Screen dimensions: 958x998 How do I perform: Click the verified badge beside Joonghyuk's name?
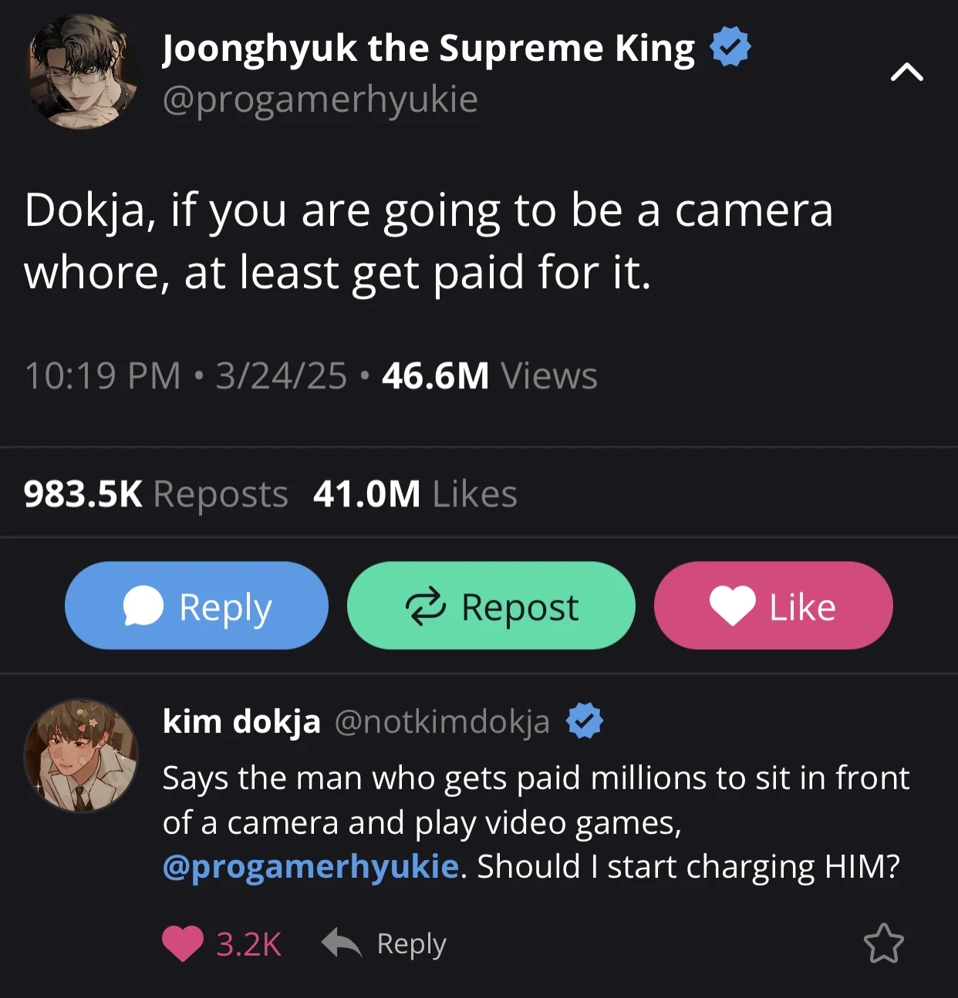[x=730, y=47]
